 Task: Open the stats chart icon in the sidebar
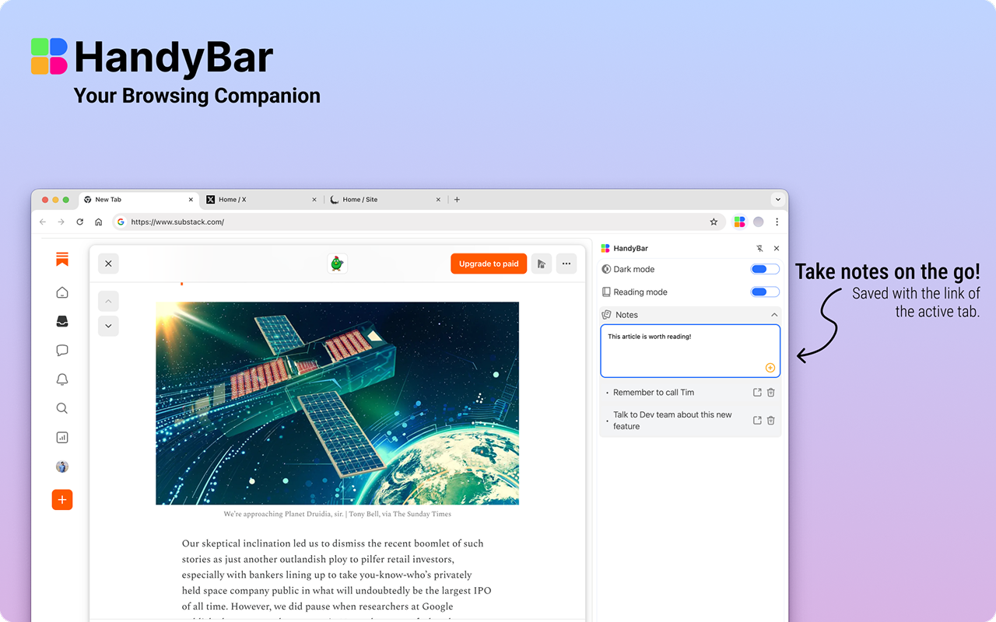62,437
